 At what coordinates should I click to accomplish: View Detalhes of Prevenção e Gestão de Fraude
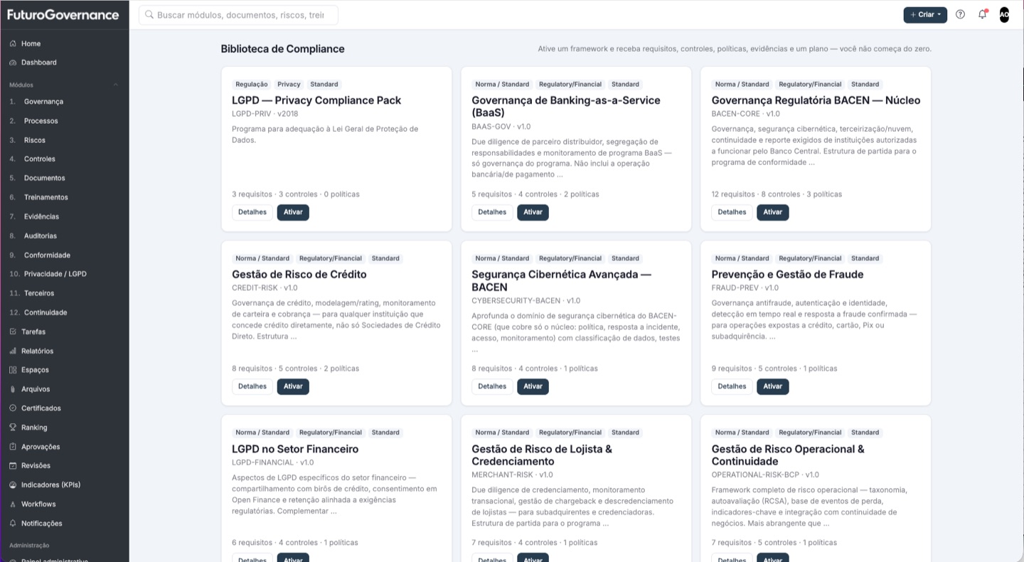pyautogui.click(x=732, y=386)
